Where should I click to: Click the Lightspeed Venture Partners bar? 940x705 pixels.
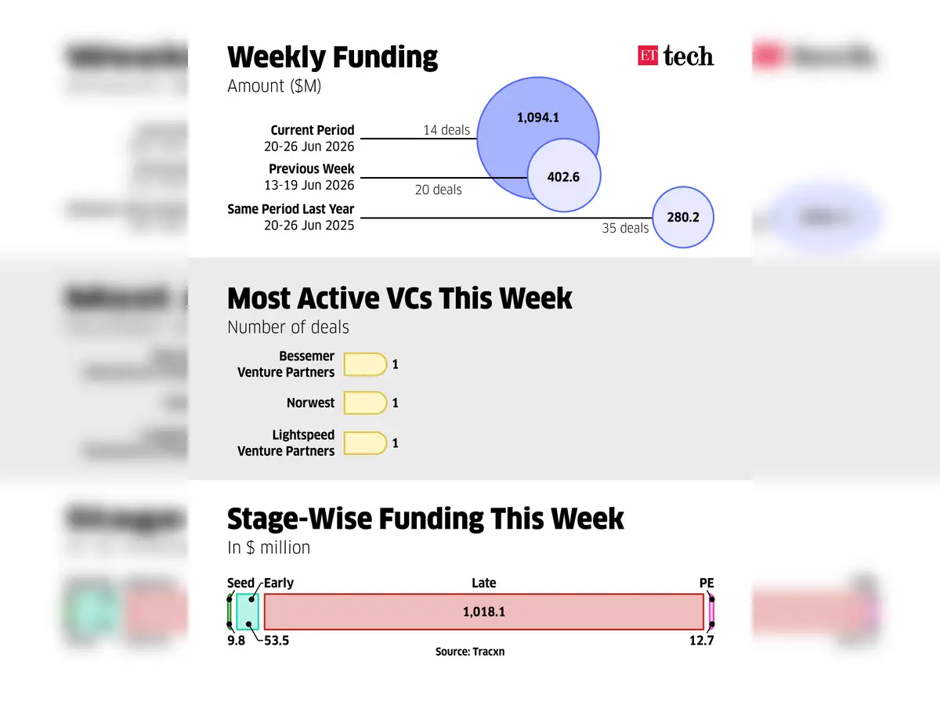click(x=365, y=443)
